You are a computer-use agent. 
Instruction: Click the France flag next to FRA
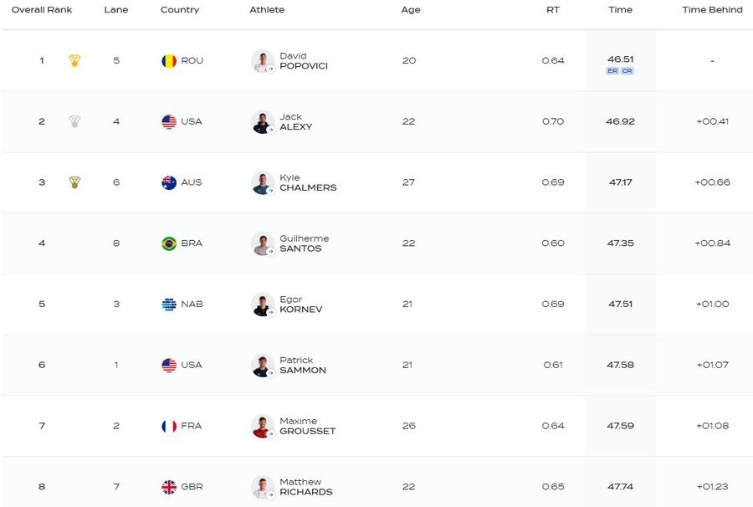pyautogui.click(x=169, y=426)
